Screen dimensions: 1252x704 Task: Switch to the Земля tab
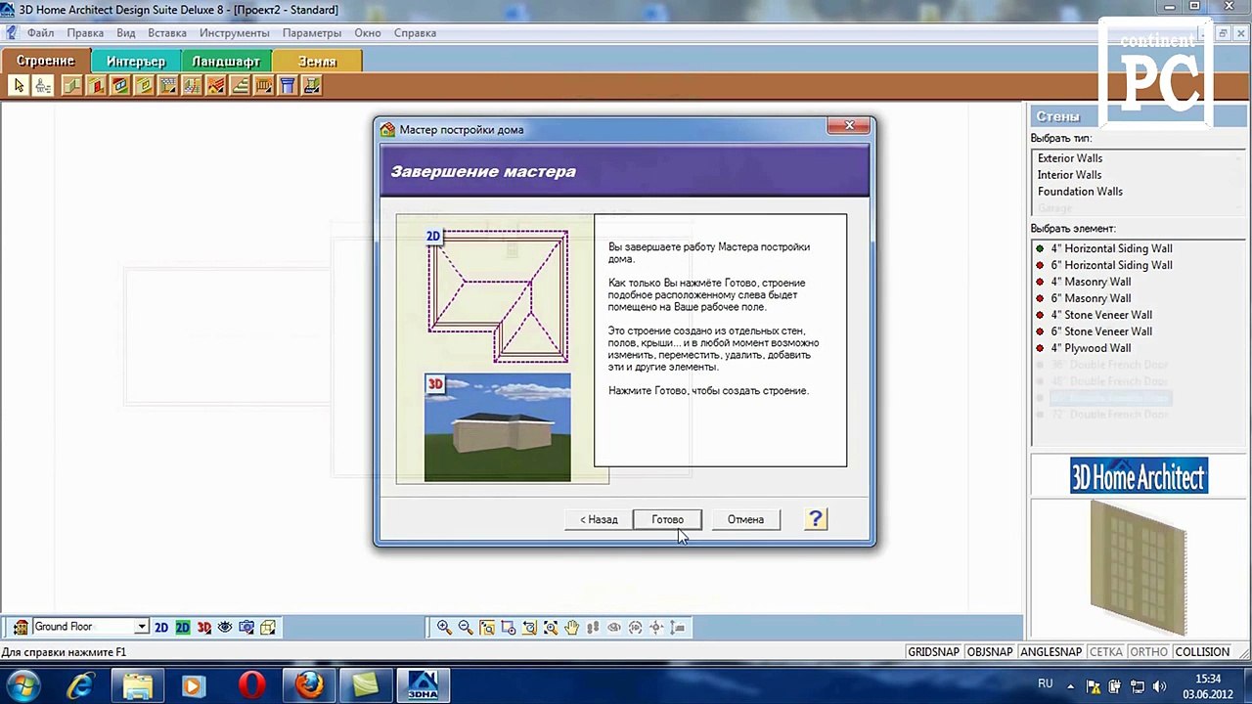[317, 61]
